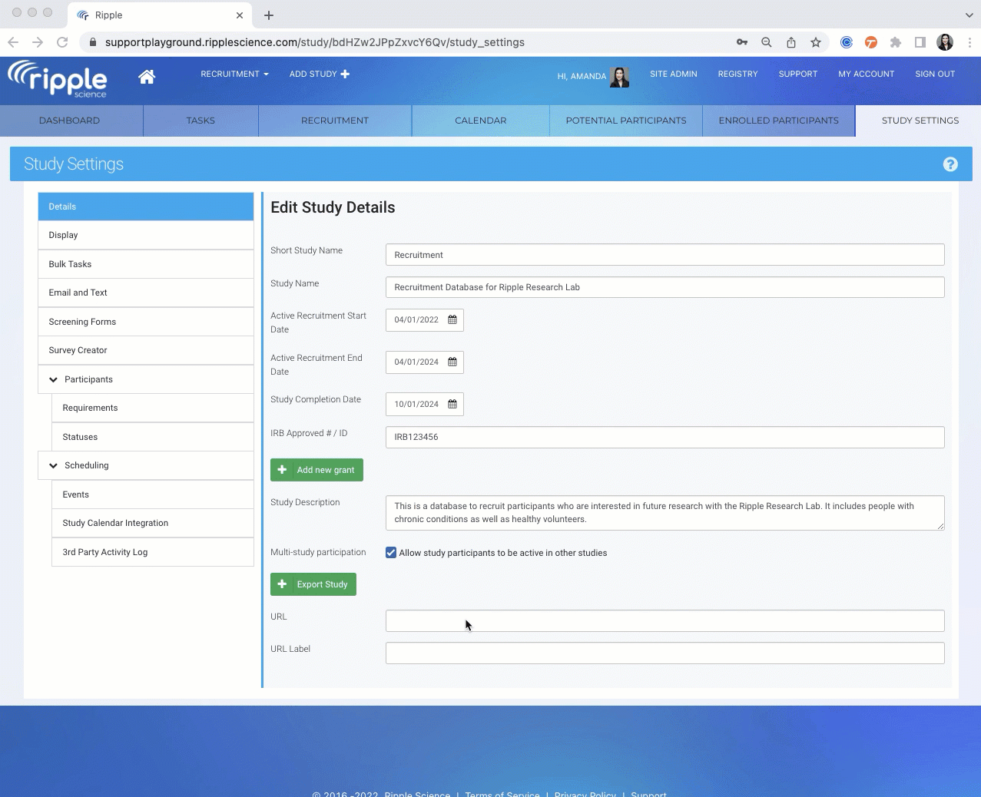Reload the page using the browser refresh icon
Image resolution: width=981 pixels, height=797 pixels.
[62, 42]
